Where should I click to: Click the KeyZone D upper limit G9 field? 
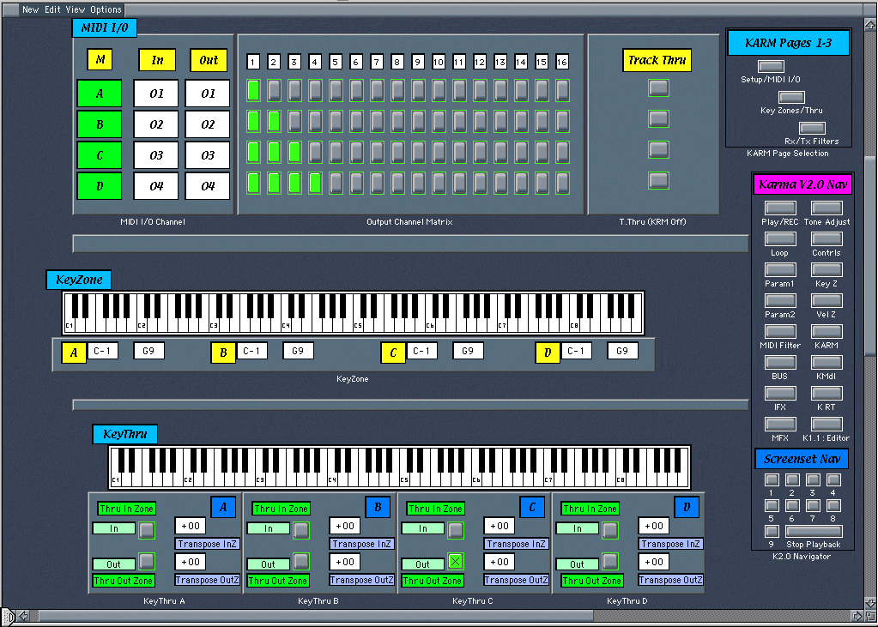(x=622, y=351)
